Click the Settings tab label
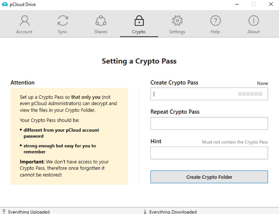 (177, 32)
